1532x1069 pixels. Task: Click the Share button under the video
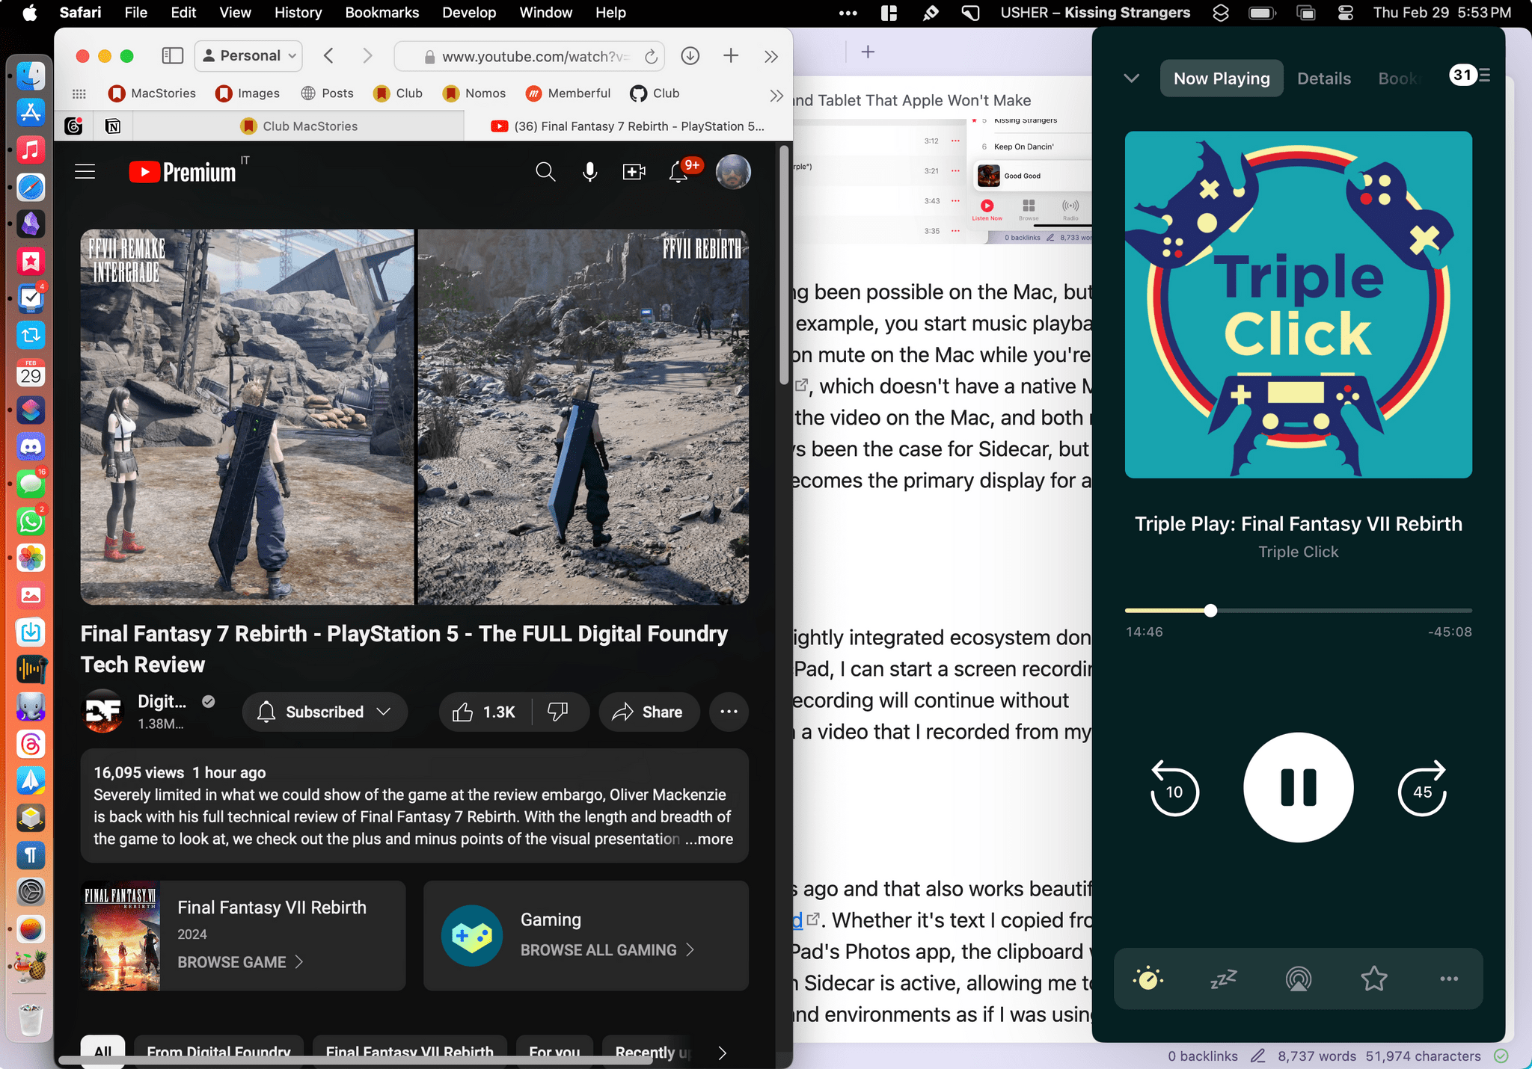pyautogui.click(x=649, y=712)
